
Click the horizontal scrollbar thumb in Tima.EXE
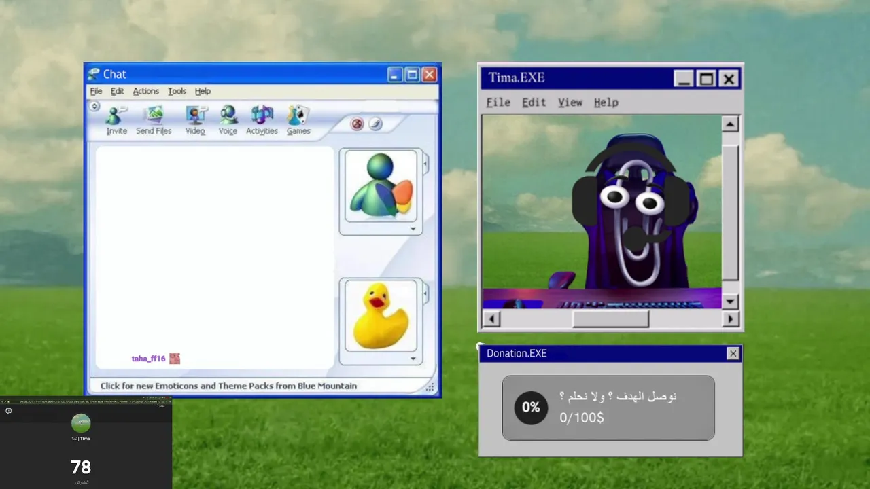click(x=610, y=319)
